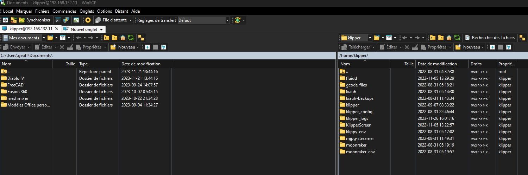Click the local panel select-files plus icon
Screen dimensions: 528x175
pos(147,47)
